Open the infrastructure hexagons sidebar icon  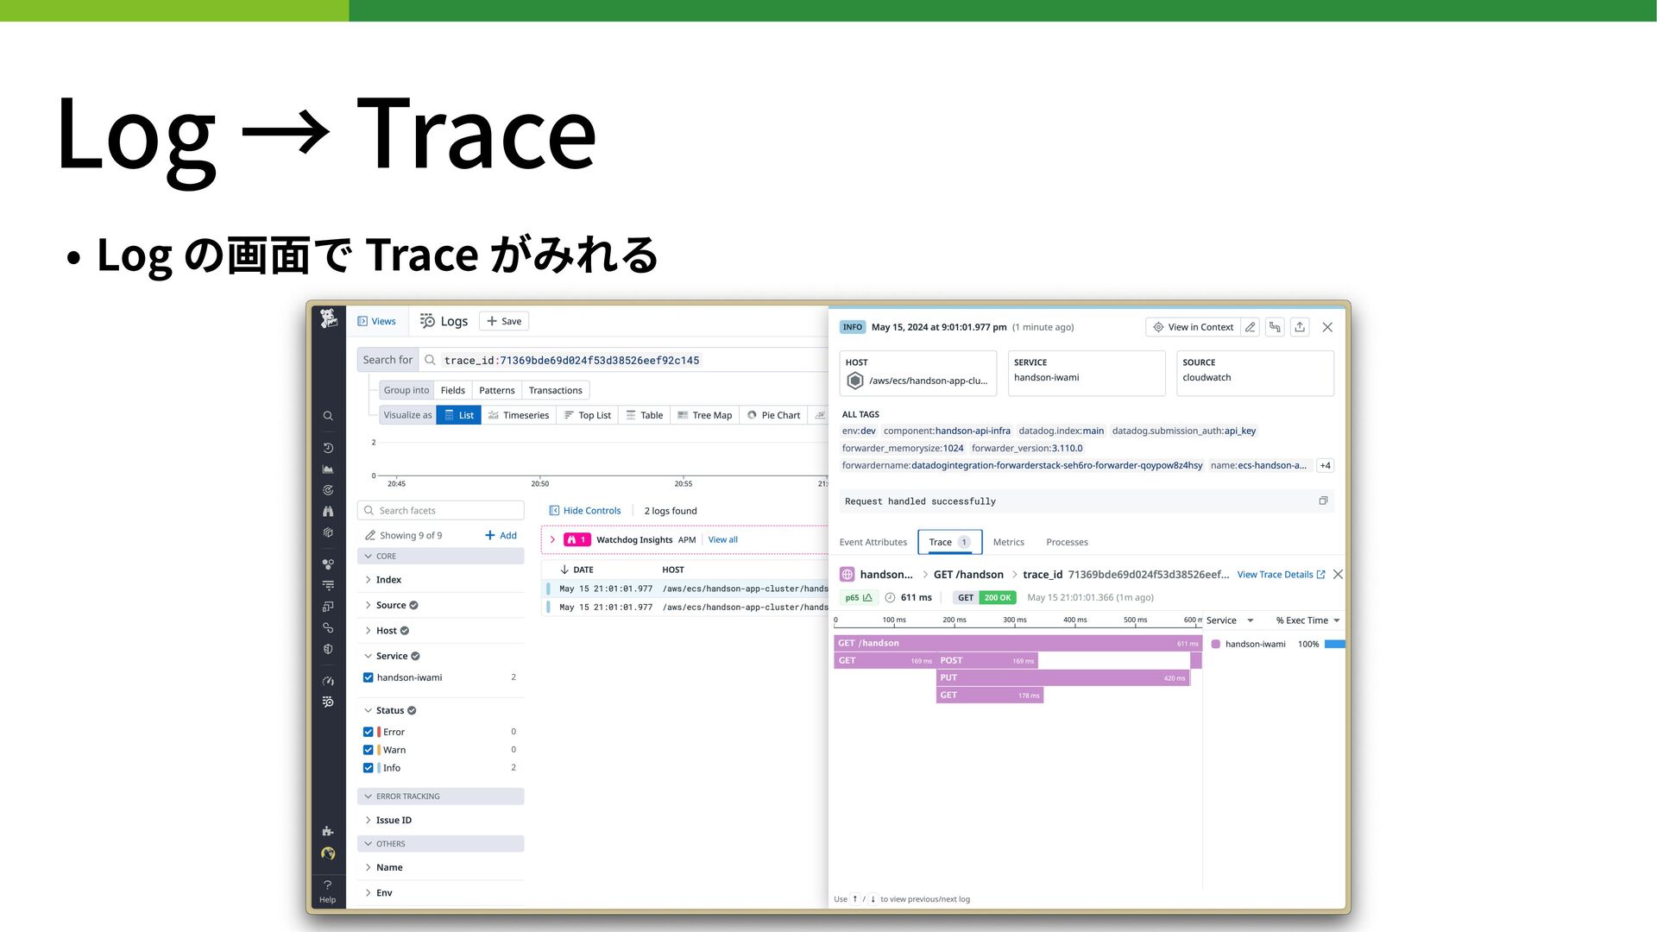click(x=328, y=564)
